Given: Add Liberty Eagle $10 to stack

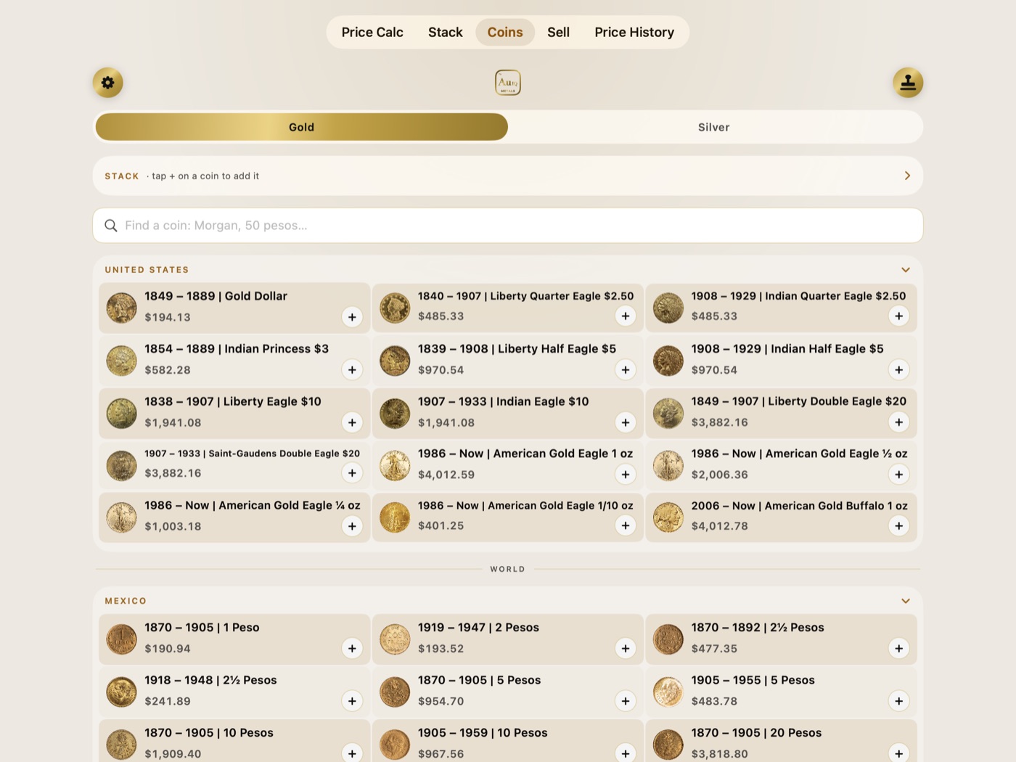Looking at the screenshot, I should point(352,422).
